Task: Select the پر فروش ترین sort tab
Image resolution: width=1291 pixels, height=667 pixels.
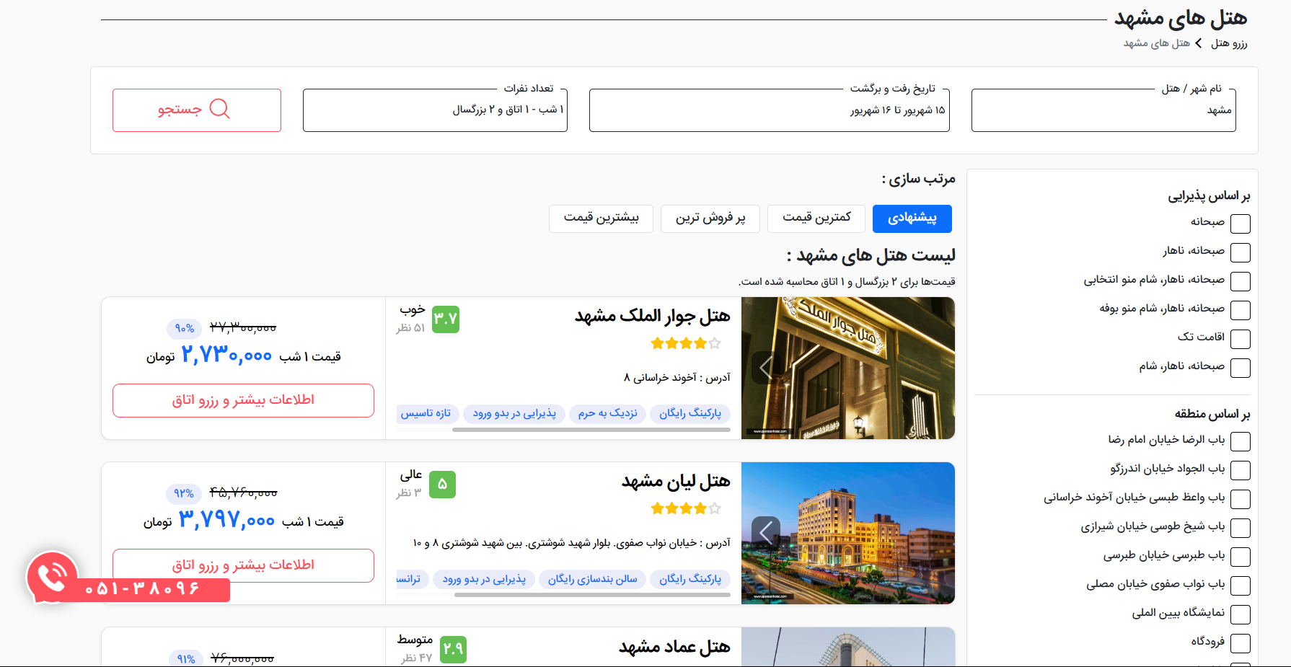Action: [710, 218]
